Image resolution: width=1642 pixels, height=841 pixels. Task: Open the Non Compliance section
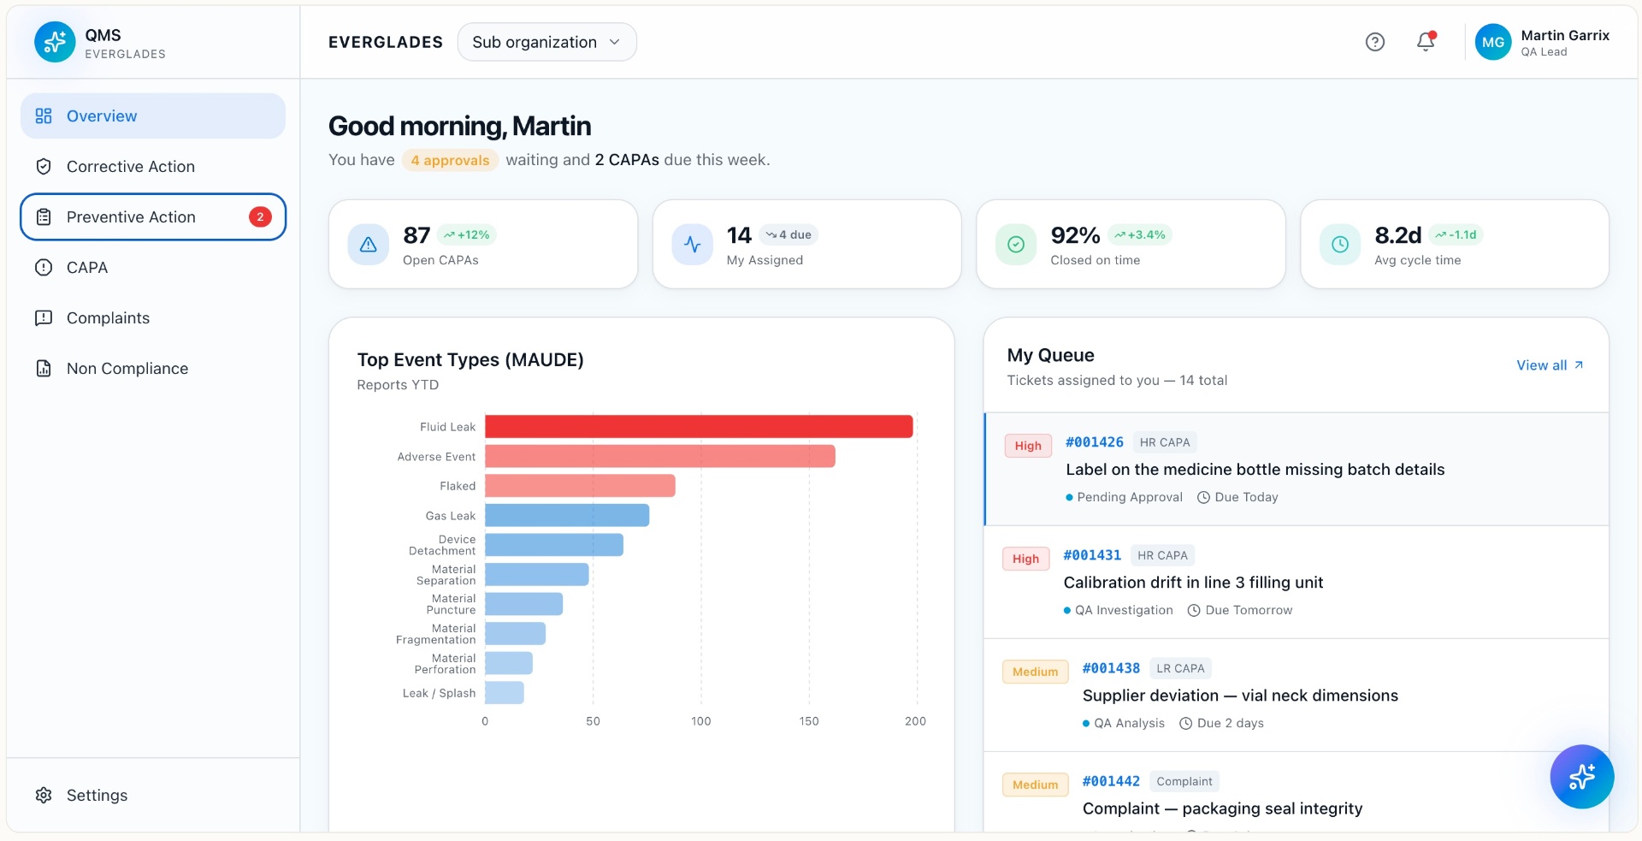[153, 368]
